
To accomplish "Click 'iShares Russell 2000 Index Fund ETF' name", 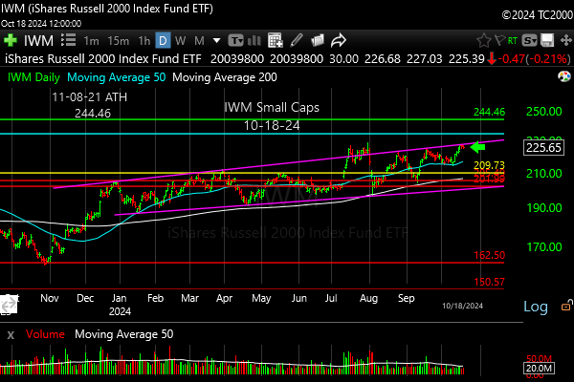I will pos(103,59).
